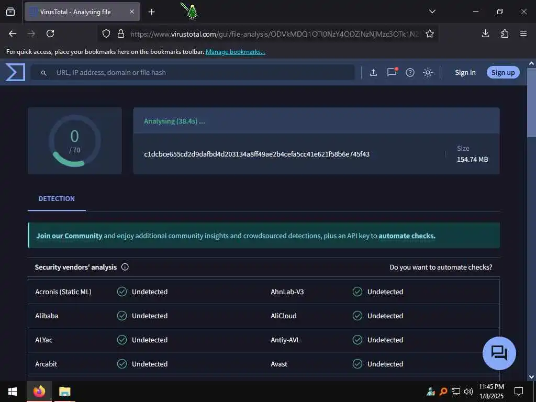Click the detection score 0/70 gauge

[75, 141]
